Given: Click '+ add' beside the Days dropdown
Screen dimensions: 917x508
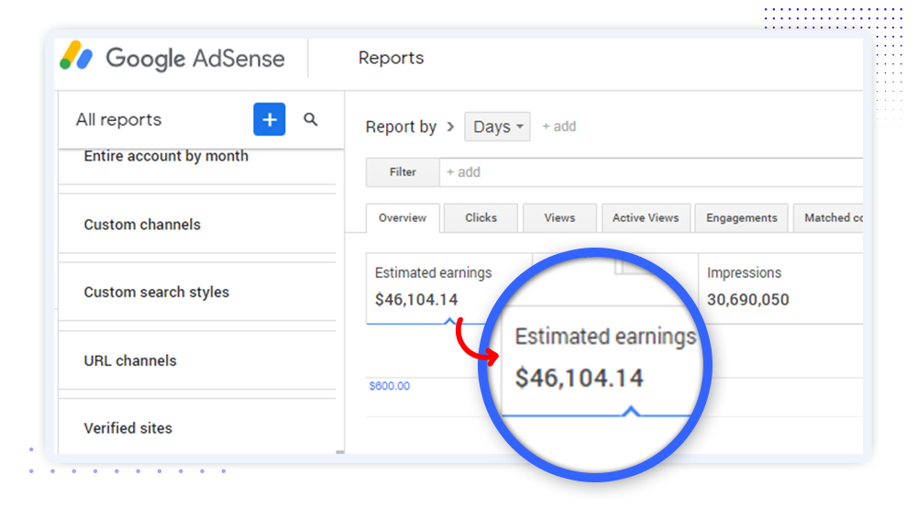Looking at the screenshot, I should click(559, 127).
